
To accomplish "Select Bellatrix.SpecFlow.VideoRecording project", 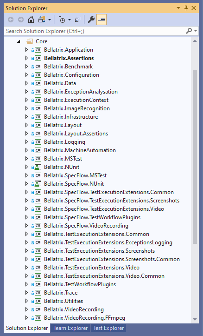I will pyautogui.click(x=86, y=226).
